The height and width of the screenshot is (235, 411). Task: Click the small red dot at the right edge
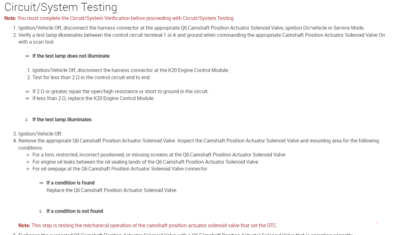coord(377,223)
